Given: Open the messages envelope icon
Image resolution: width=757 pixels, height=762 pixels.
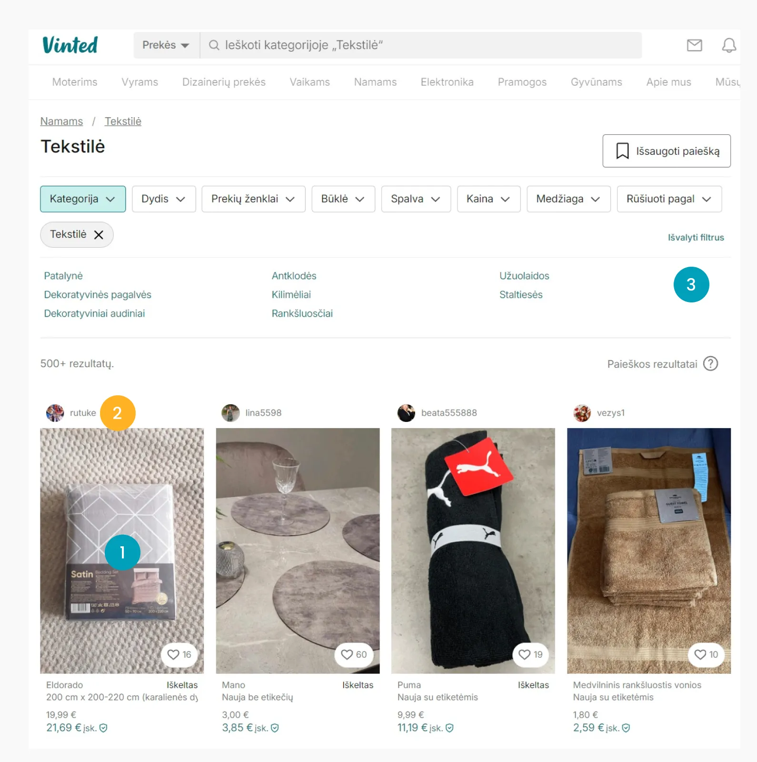Looking at the screenshot, I should pyautogui.click(x=694, y=45).
